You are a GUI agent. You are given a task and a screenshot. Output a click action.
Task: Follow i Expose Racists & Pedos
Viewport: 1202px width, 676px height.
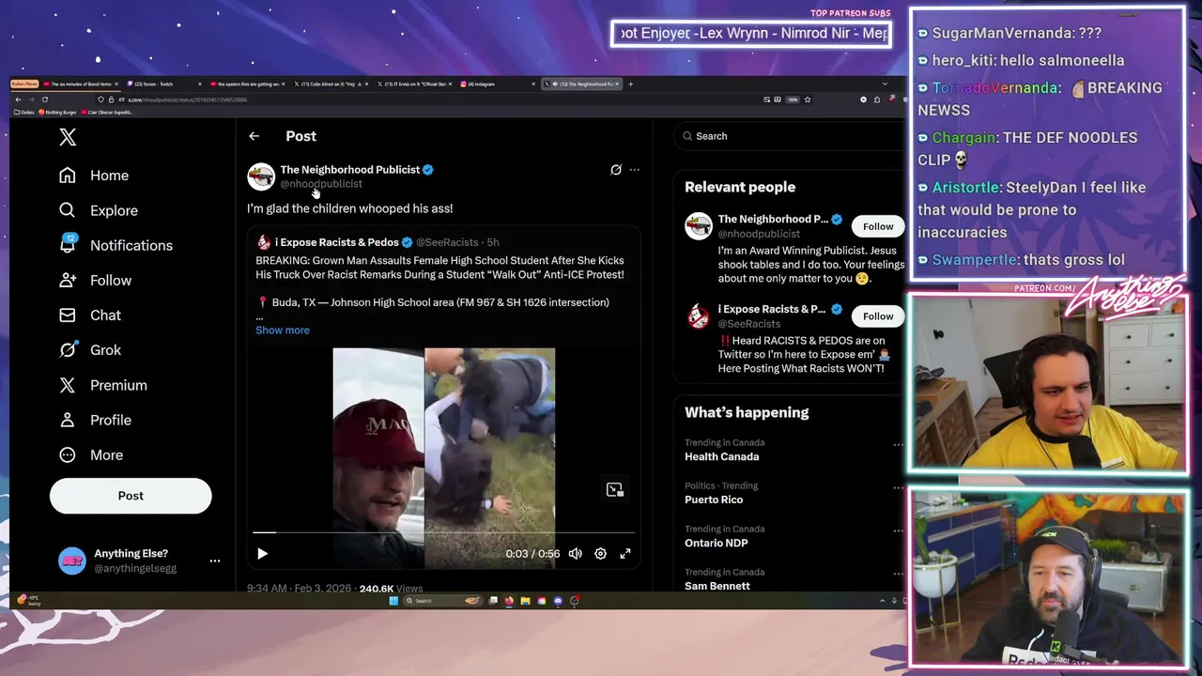[878, 316]
